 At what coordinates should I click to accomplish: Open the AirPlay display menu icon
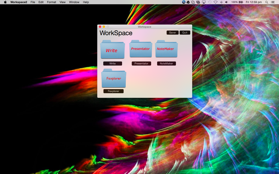click(204, 2)
